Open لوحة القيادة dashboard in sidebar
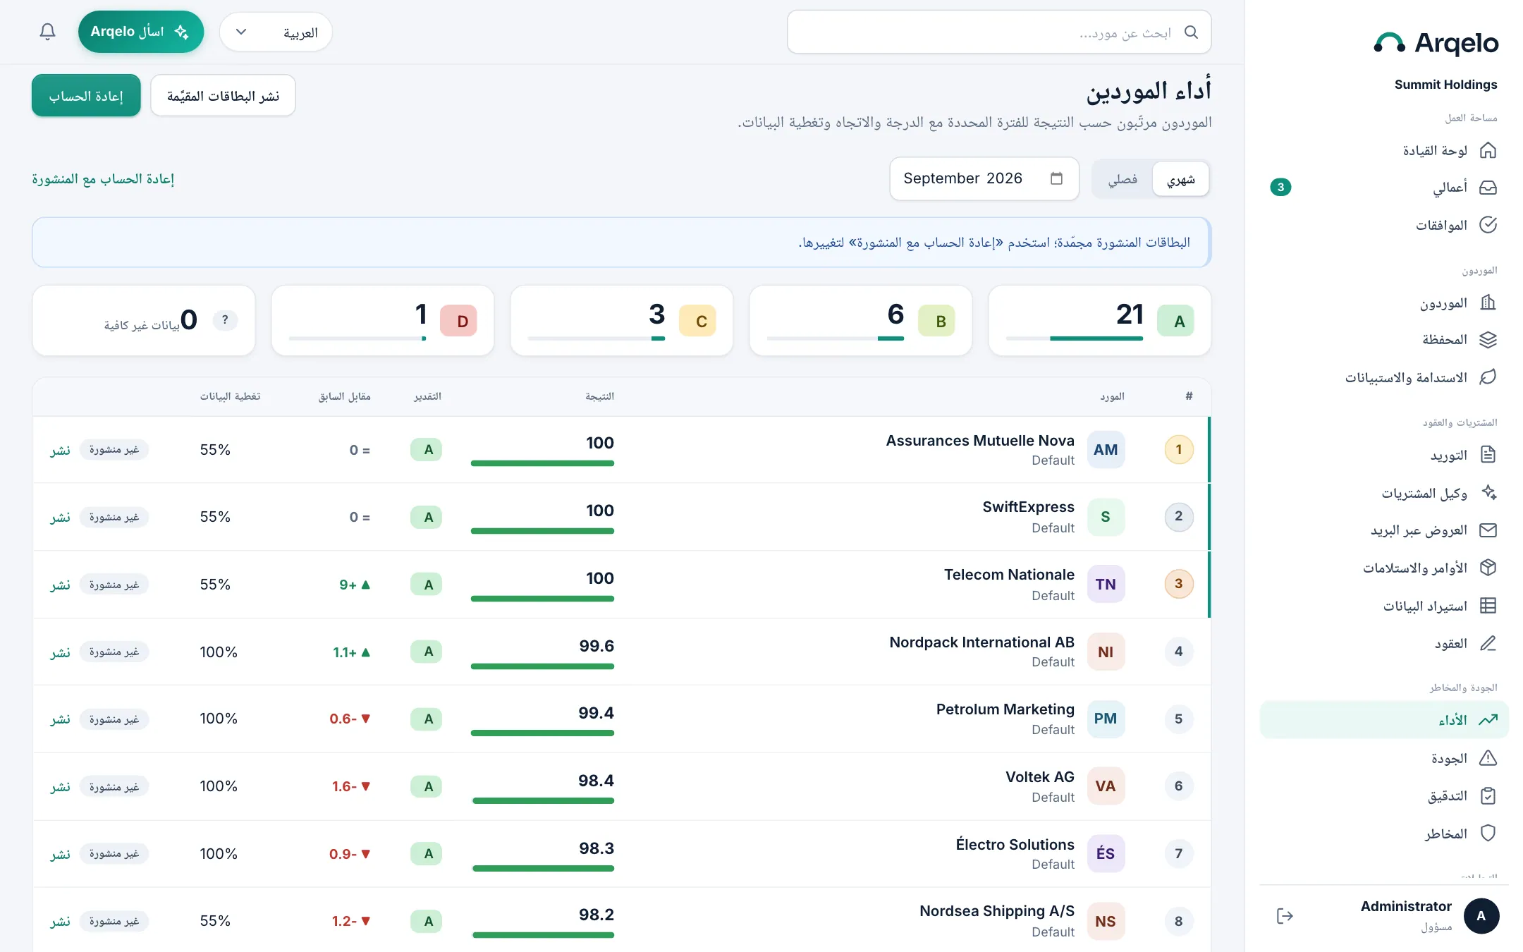 (1384, 150)
